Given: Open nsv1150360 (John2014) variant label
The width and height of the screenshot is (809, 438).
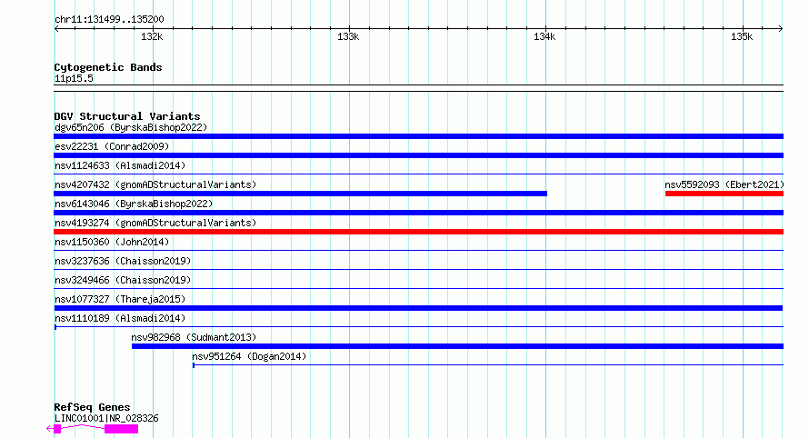Looking at the screenshot, I should [x=112, y=242].
